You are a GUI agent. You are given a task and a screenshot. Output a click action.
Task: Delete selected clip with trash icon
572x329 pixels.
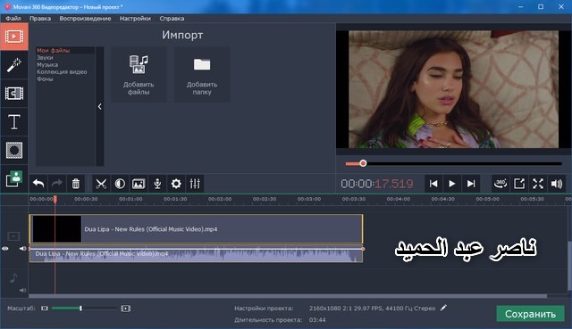click(75, 184)
